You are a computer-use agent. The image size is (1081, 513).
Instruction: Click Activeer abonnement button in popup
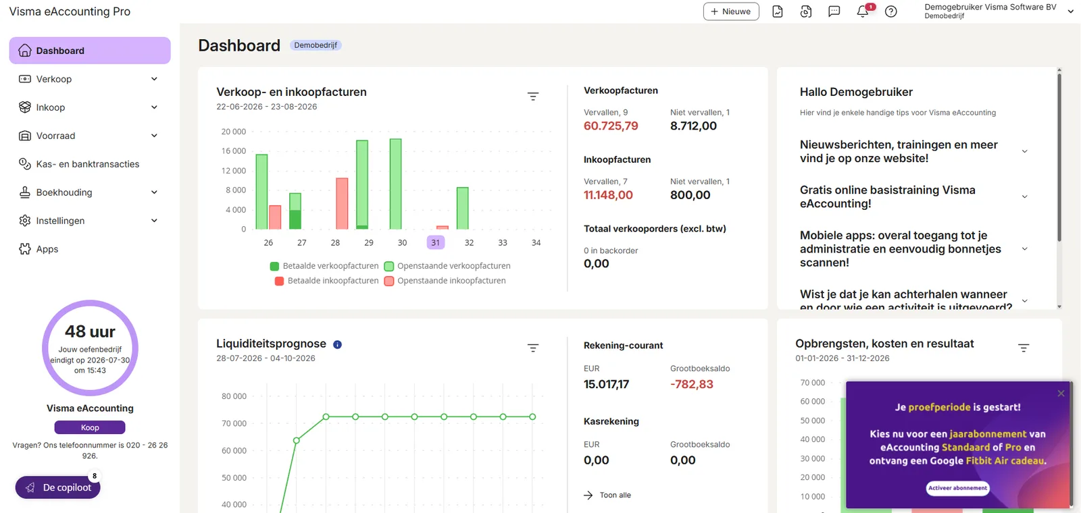[x=957, y=488]
